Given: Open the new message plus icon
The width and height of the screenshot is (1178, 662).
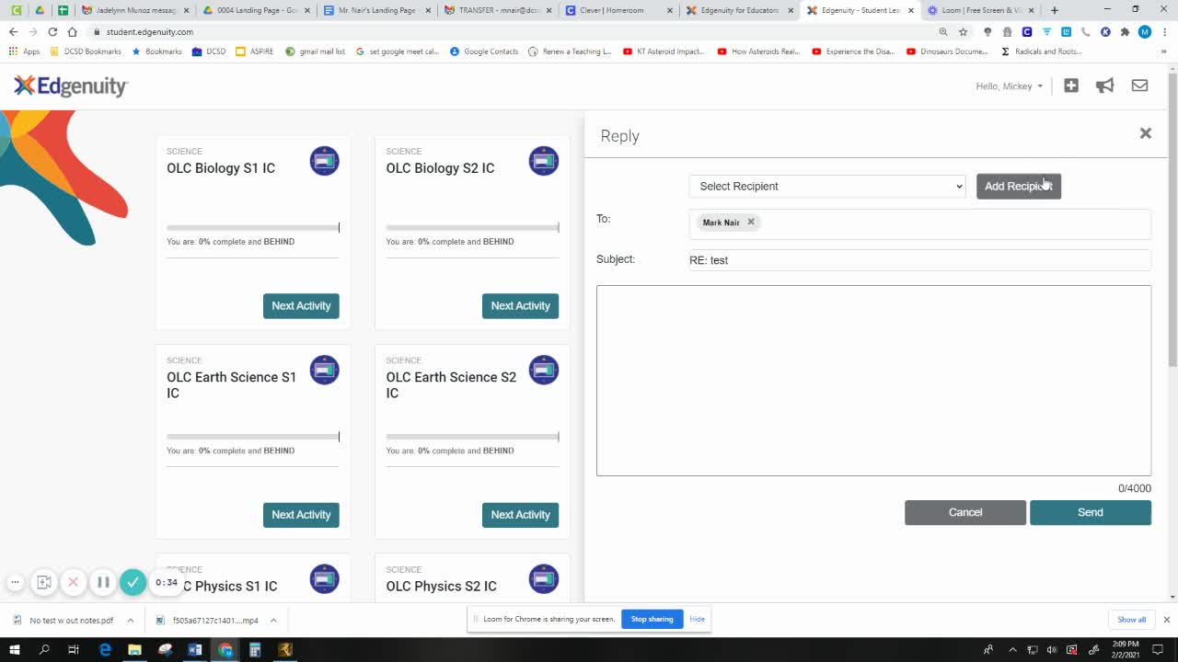Looking at the screenshot, I should point(1070,85).
